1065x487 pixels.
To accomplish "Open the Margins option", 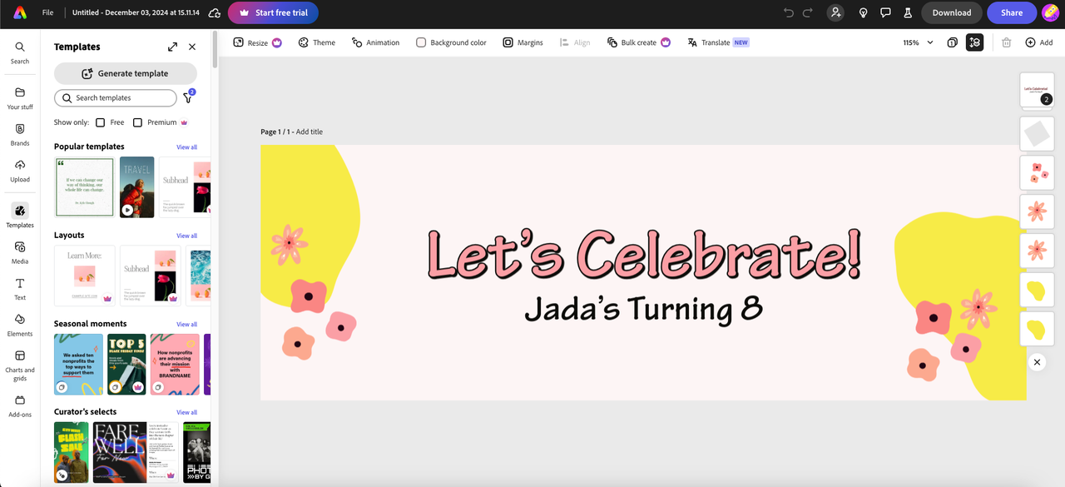I will click(x=523, y=42).
